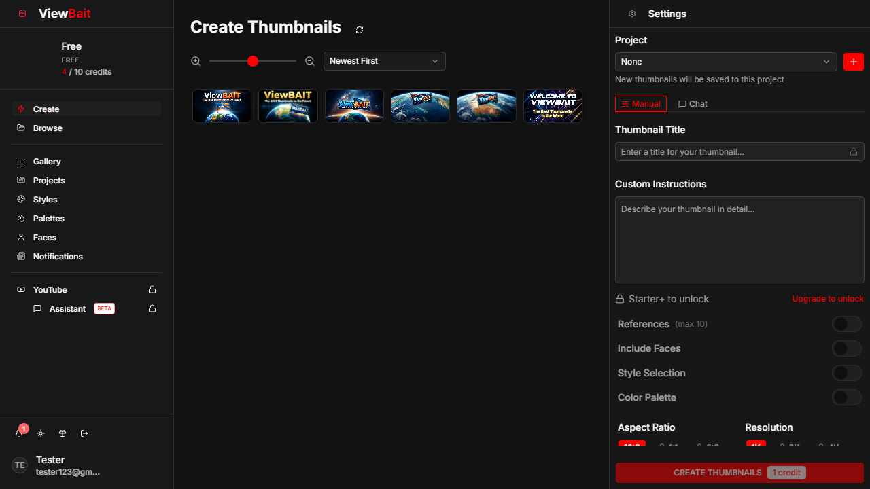Open the Project selection dropdown showing None
Screen dimensions: 870x489
pos(725,62)
